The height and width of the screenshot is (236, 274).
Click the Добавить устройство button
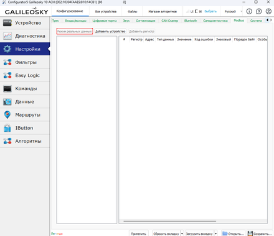[110, 31]
